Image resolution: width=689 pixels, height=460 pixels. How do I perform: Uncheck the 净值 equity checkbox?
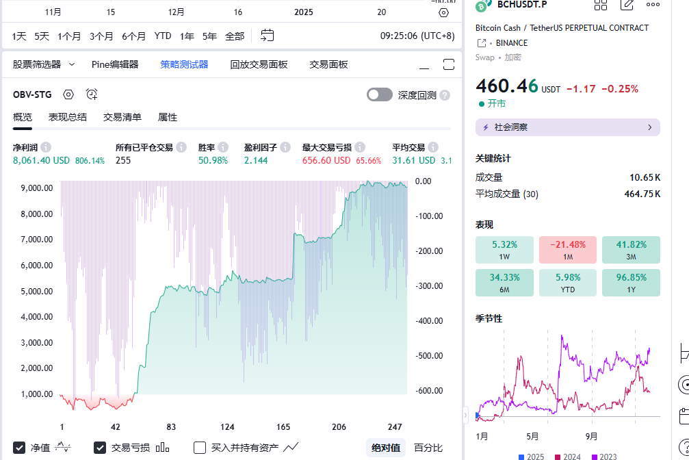(20, 448)
